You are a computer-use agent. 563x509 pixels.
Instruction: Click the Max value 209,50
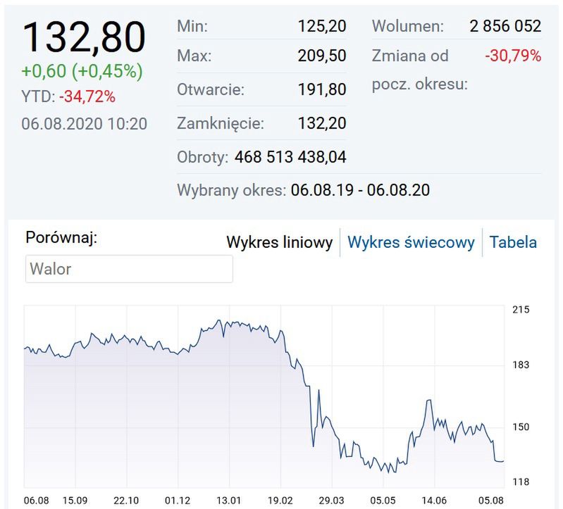pyautogui.click(x=322, y=56)
